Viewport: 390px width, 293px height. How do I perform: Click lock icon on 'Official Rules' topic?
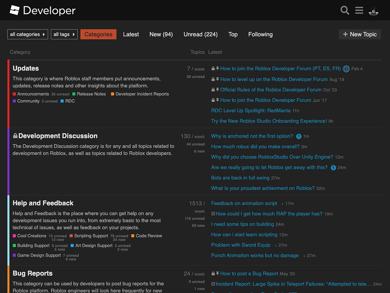click(x=213, y=90)
